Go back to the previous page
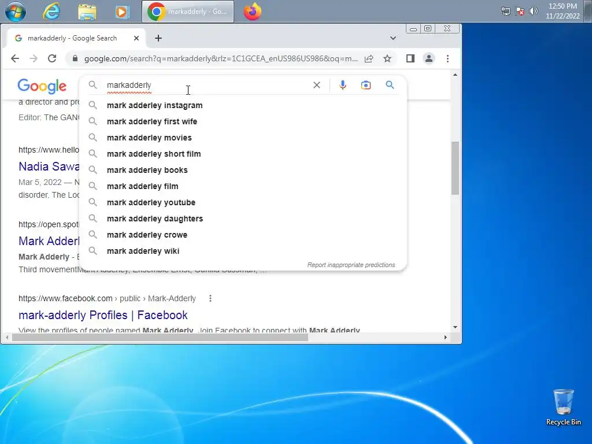Image resolution: width=592 pixels, height=444 pixels. coord(14,58)
